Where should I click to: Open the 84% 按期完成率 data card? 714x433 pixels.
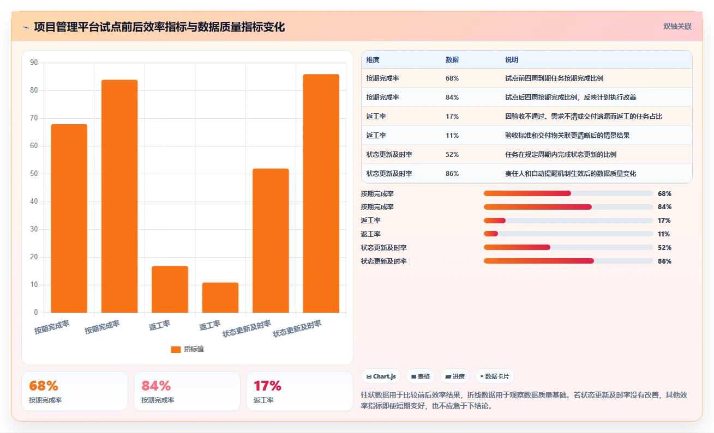(187, 391)
